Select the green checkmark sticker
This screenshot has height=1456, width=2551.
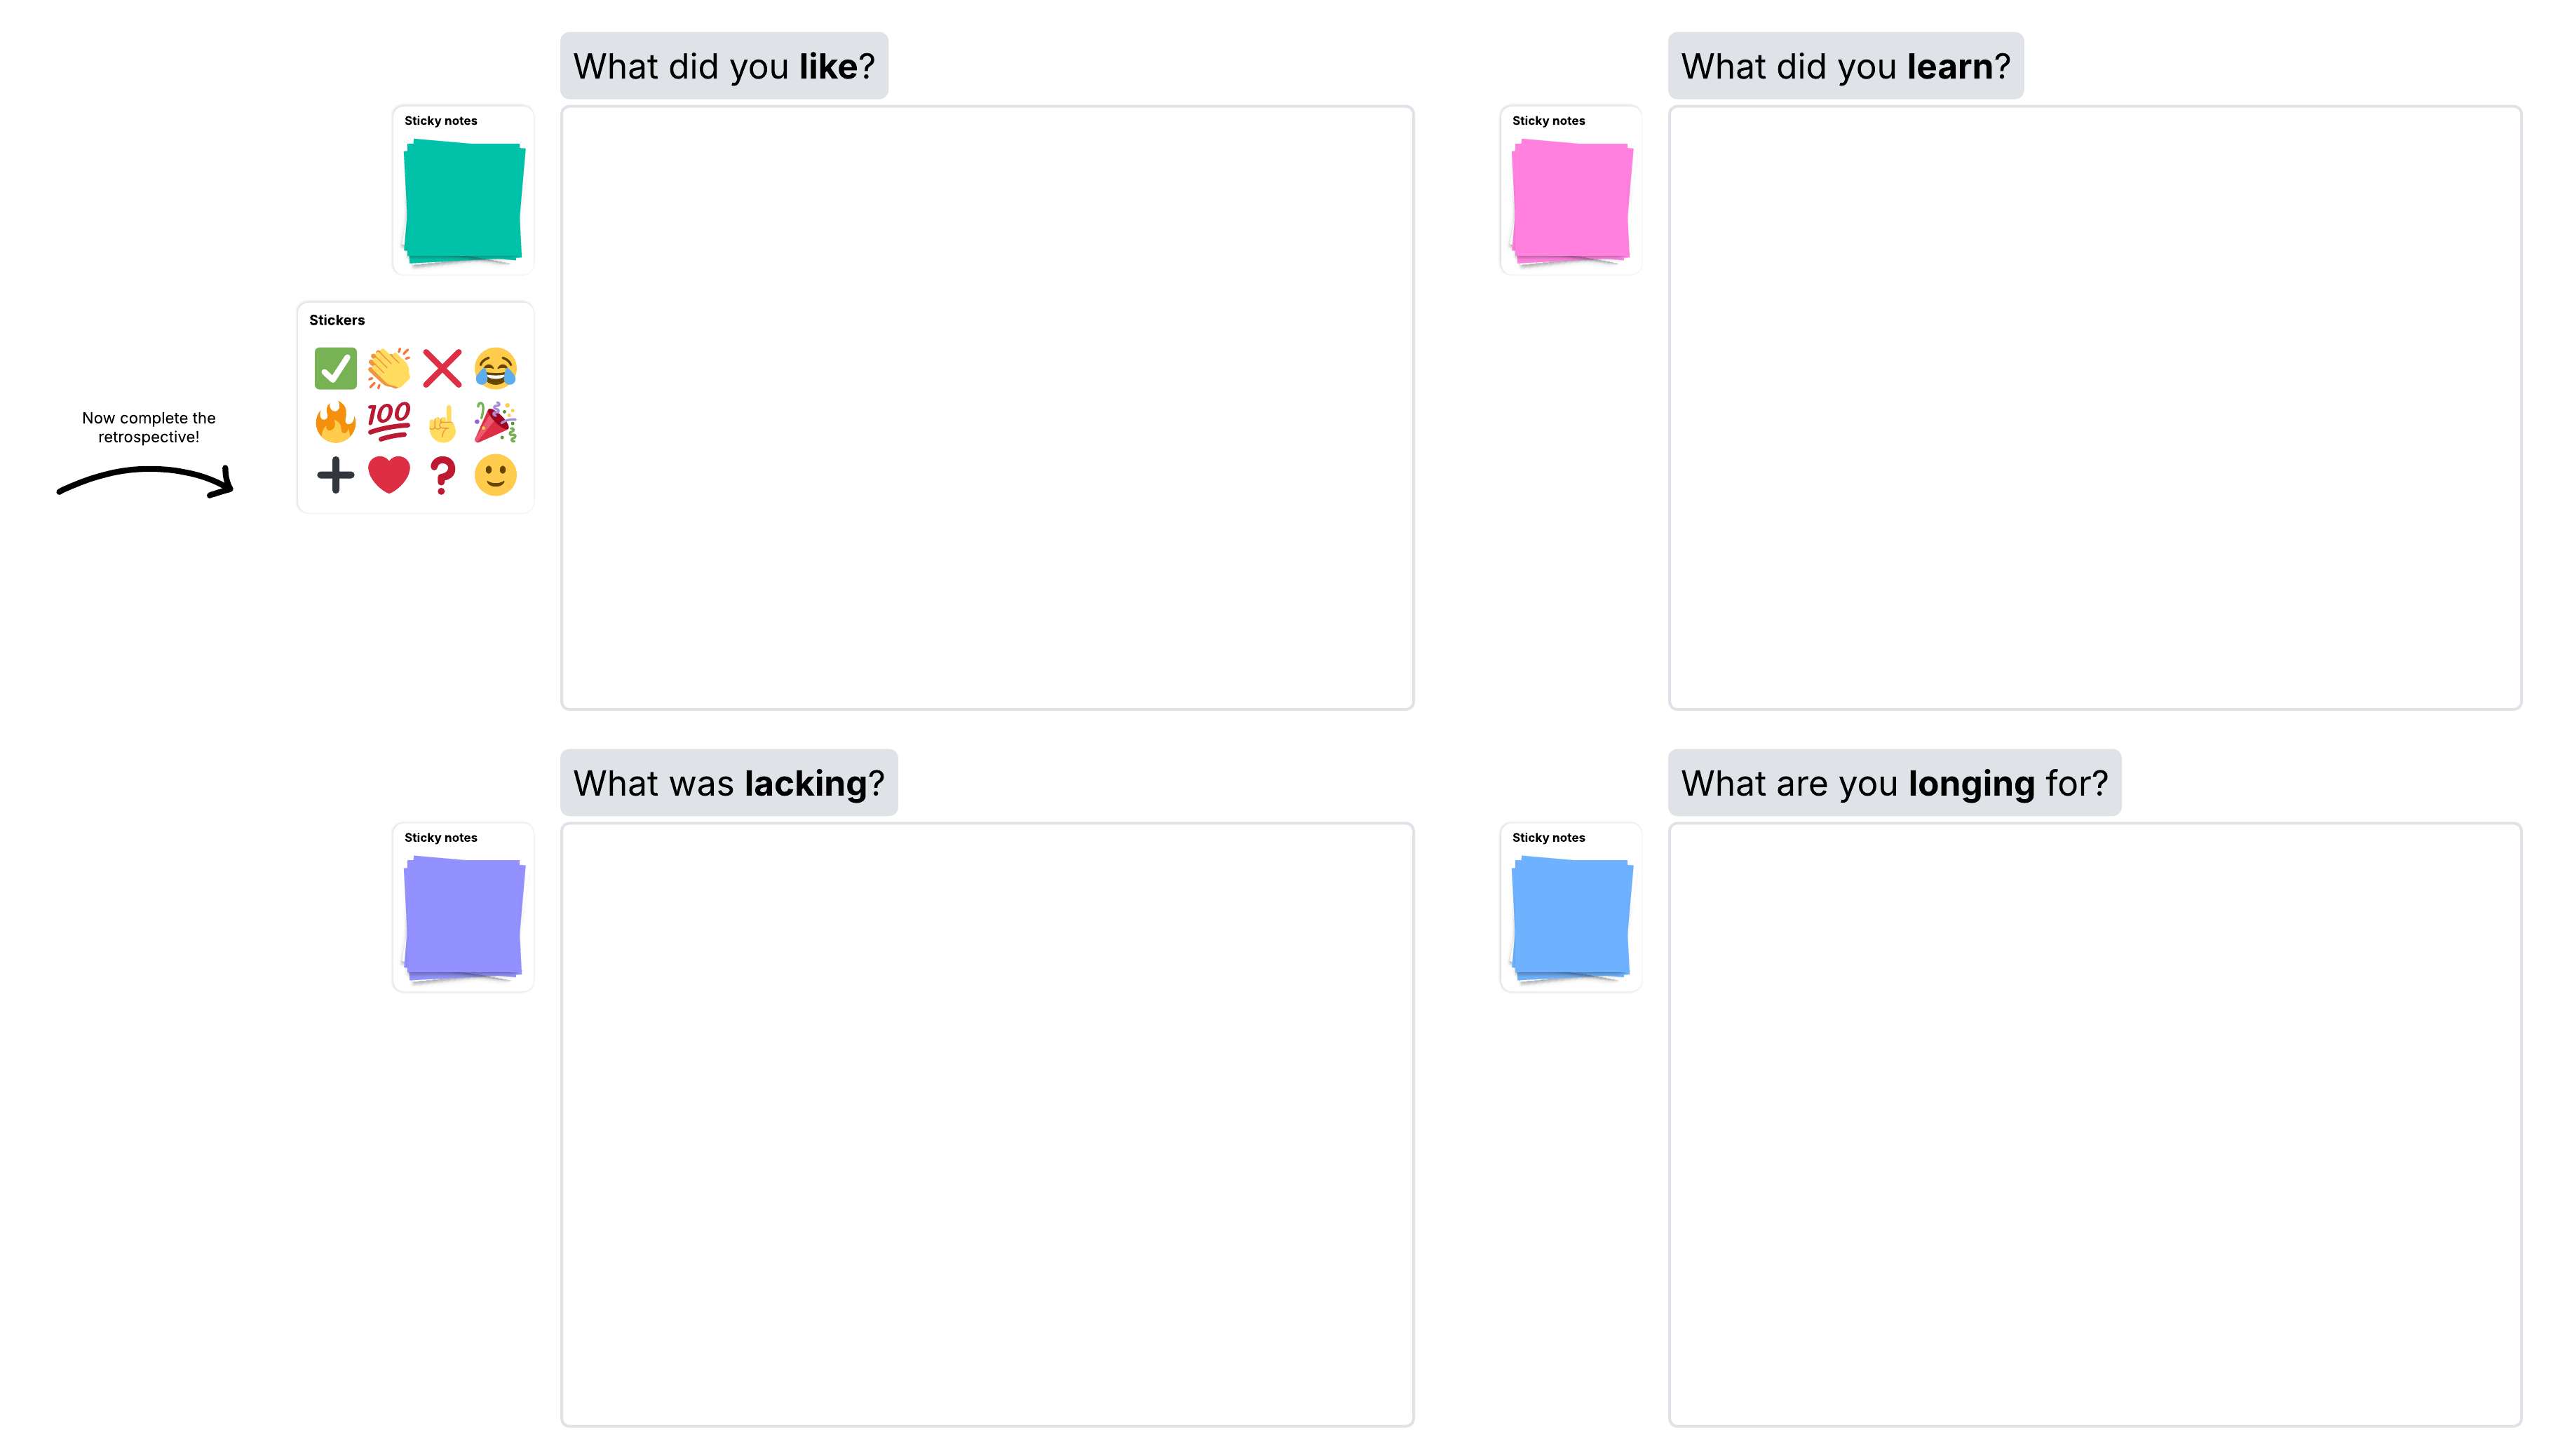coord(335,369)
